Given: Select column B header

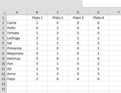Looking at the screenshot, I should click(x=37, y=12).
